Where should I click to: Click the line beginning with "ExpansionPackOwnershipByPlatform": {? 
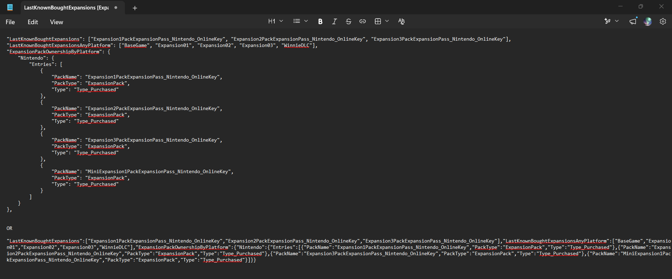(59, 52)
